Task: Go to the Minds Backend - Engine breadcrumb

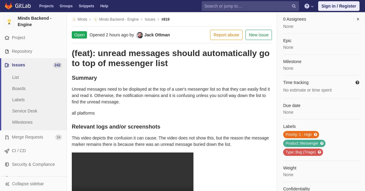Action: 119,19
